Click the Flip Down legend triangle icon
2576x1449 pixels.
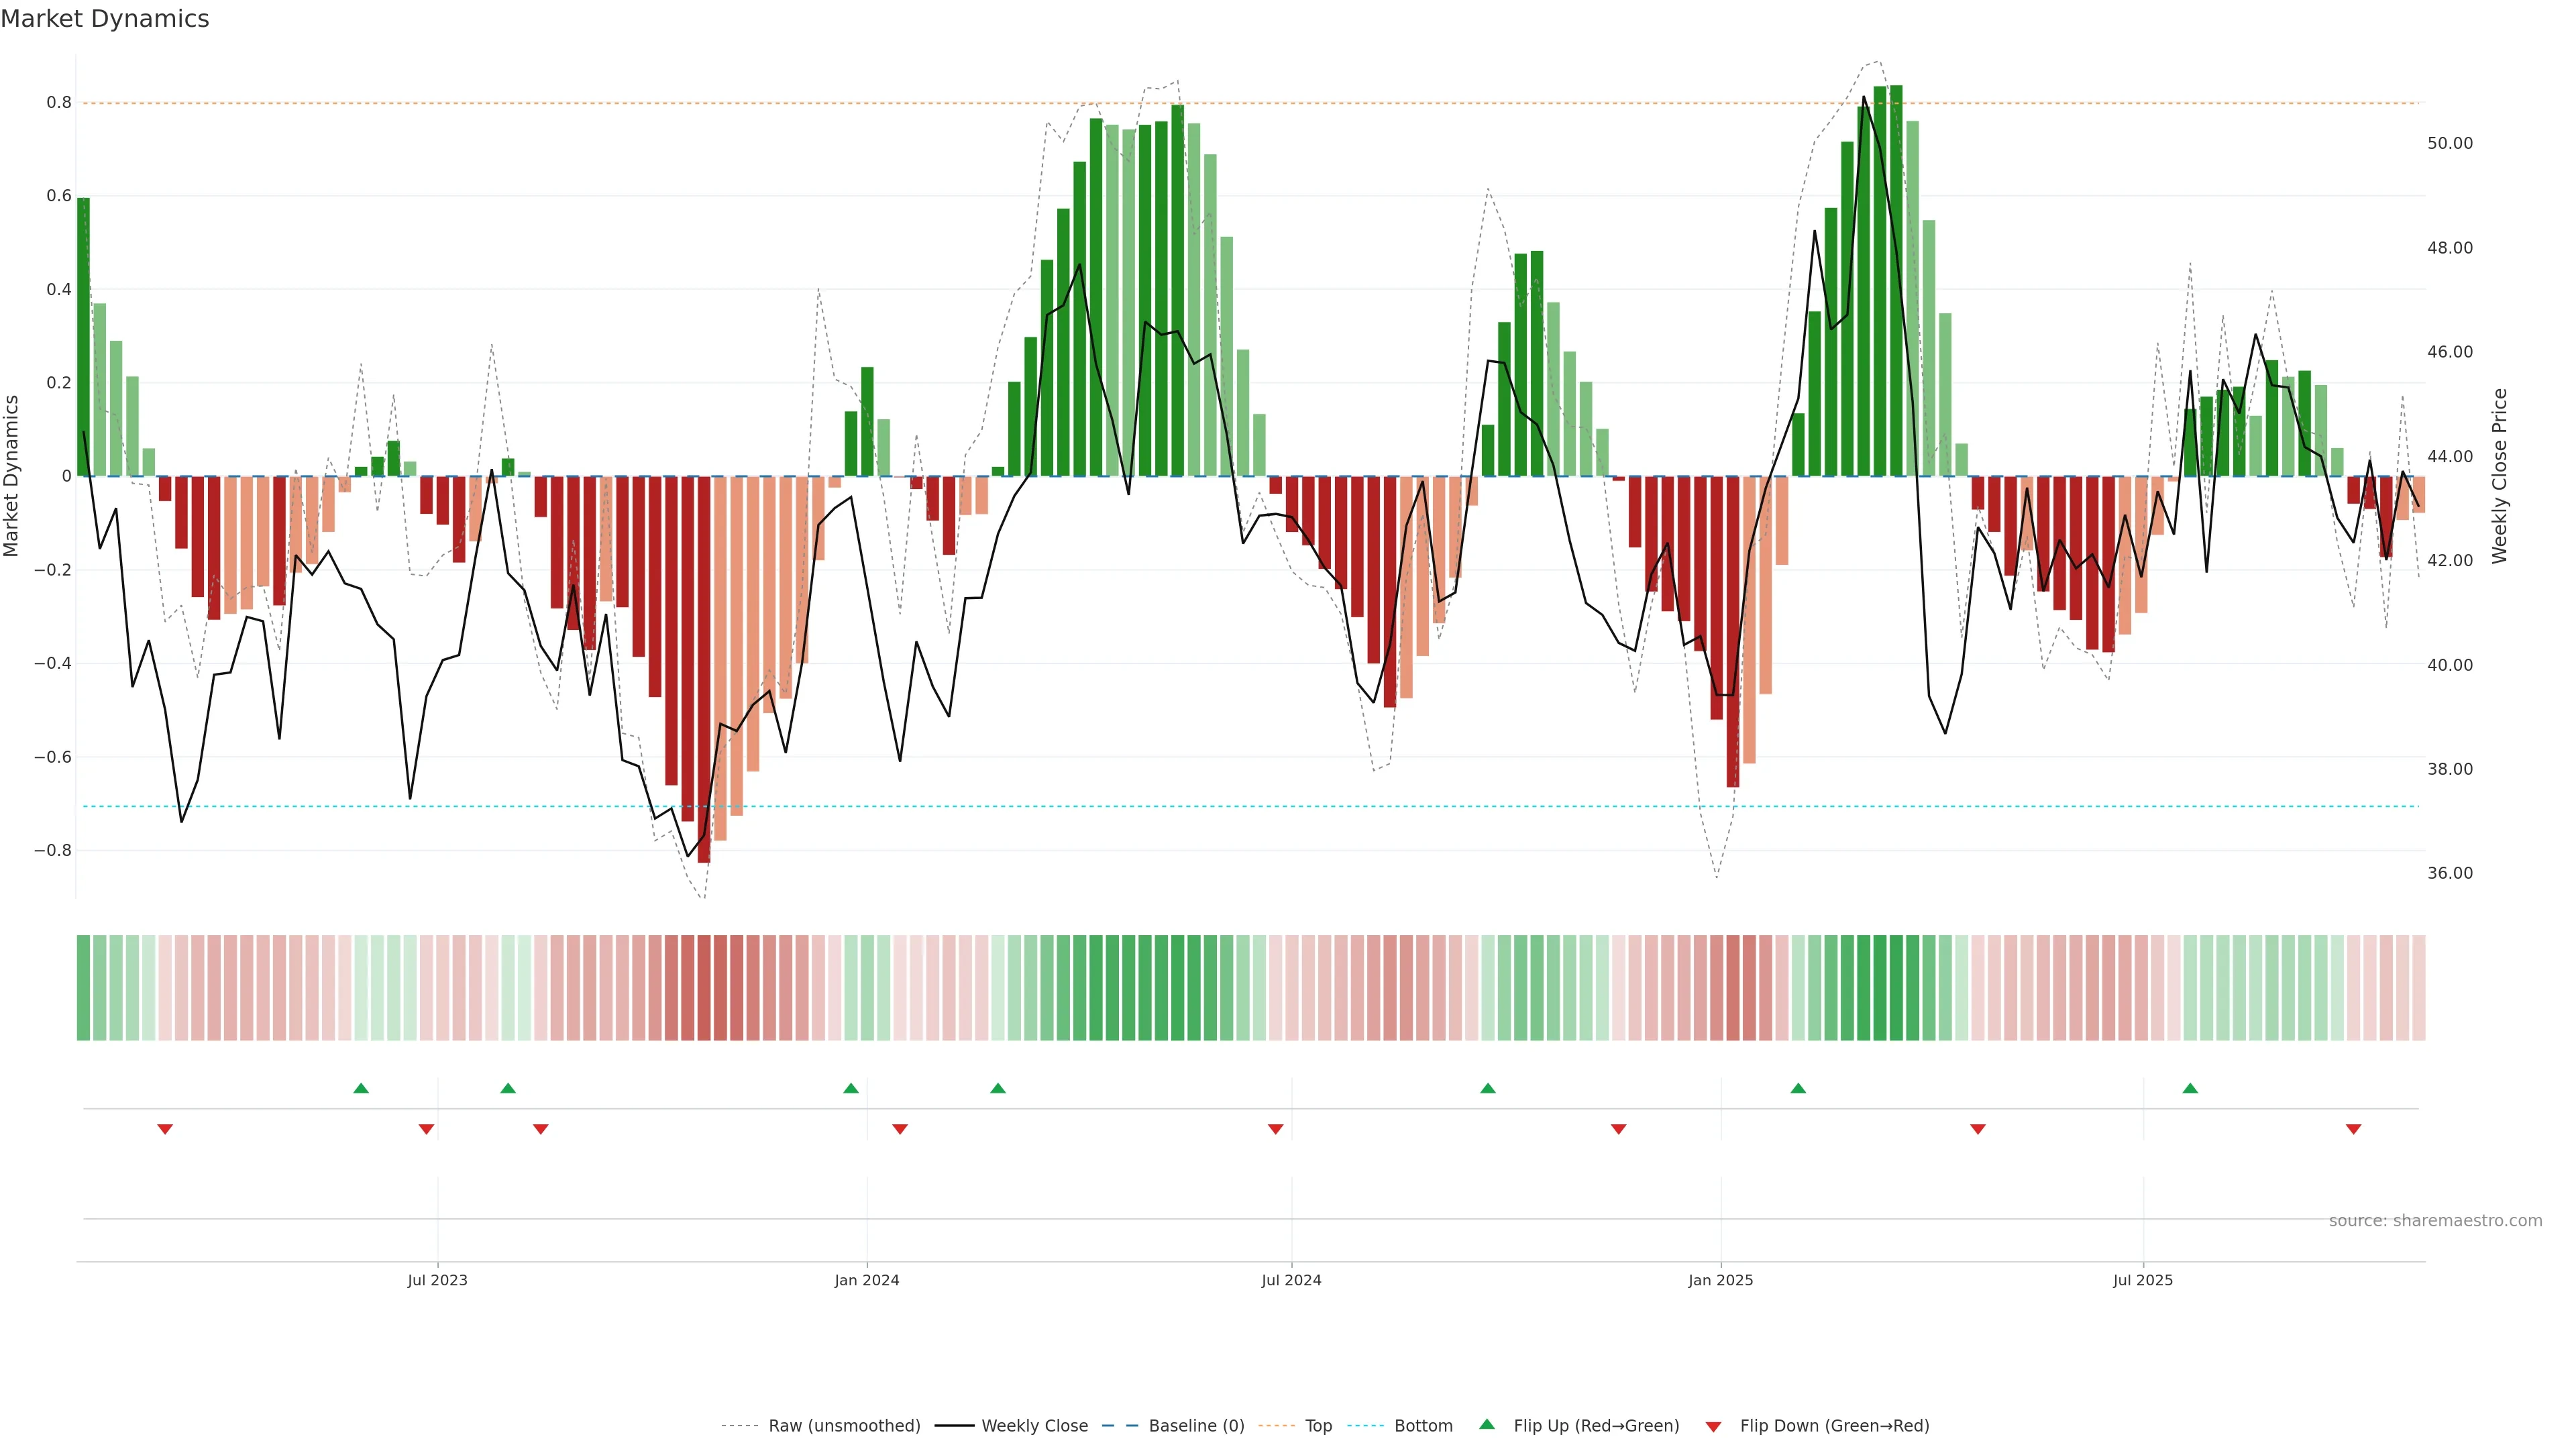click(x=1713, y=1426)
